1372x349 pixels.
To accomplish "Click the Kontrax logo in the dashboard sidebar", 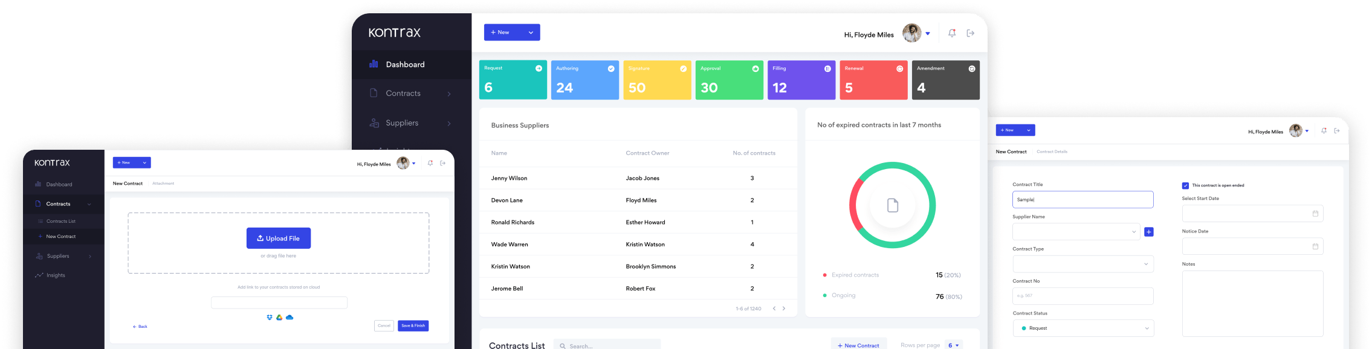I will (395, 33).
